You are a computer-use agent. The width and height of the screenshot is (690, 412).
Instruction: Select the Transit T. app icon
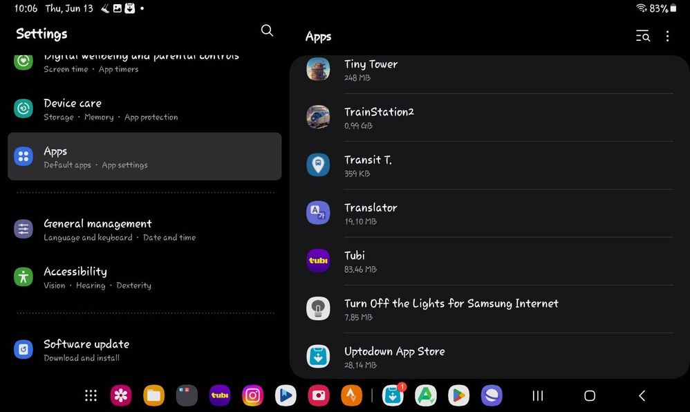coord(318,165)
